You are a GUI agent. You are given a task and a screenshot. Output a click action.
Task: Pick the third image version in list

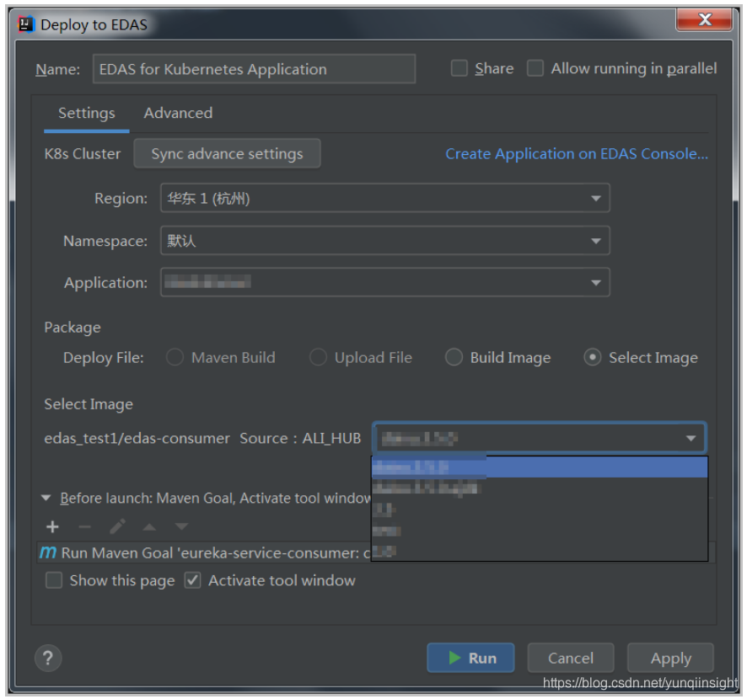(540, 510)
